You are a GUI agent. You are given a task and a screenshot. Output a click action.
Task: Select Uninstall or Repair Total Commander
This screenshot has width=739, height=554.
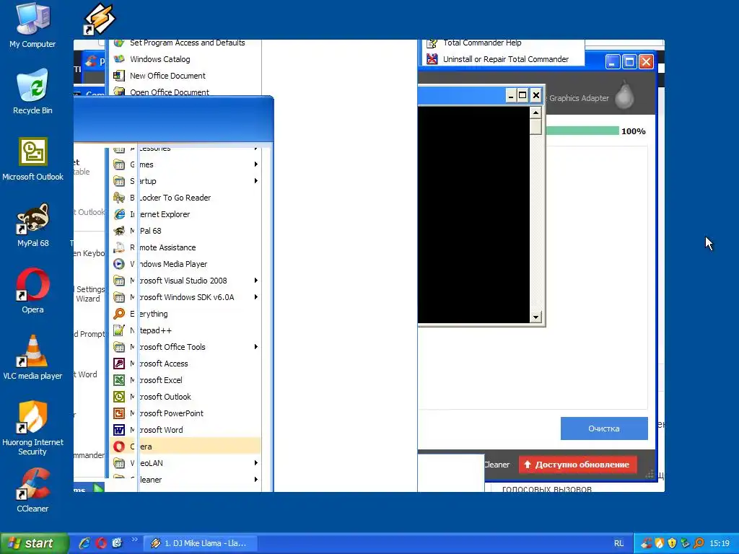pyautogui.click(x=503, y=59)
